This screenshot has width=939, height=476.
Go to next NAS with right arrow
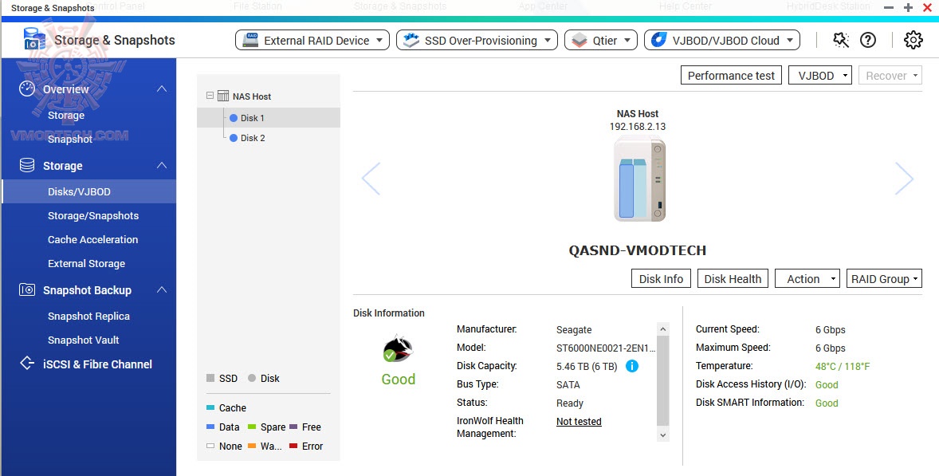[904, 179]
